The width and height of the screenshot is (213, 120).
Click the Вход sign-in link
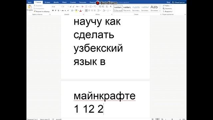tap(168, 2)
